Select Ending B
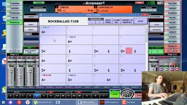Screen dimensions: 187x105 click(x=95, y=96)
